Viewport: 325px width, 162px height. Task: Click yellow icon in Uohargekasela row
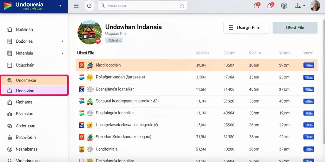[90, 125]
